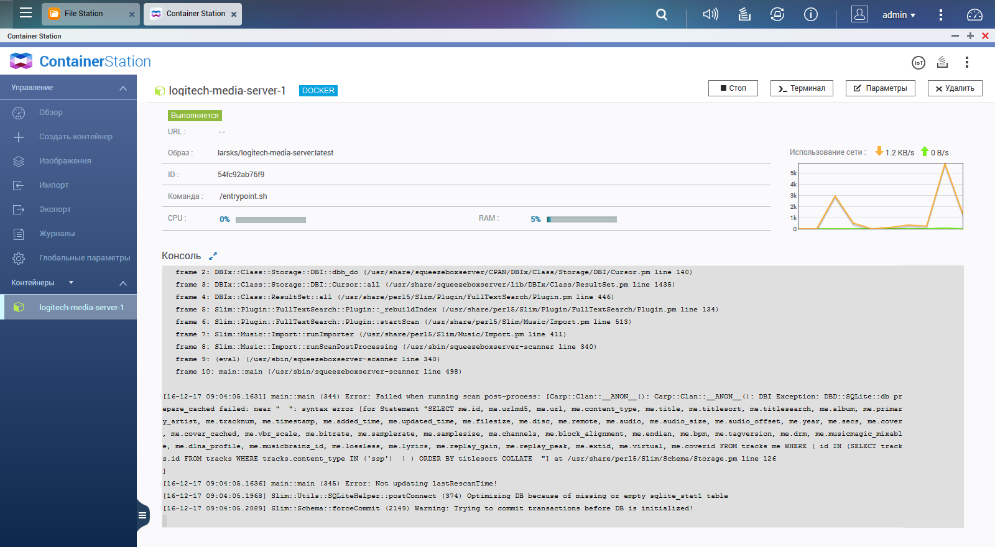The width and height of the screenshot is (995, 547).
Task: Click the layers icon beside Изображения
Action: 19,161
